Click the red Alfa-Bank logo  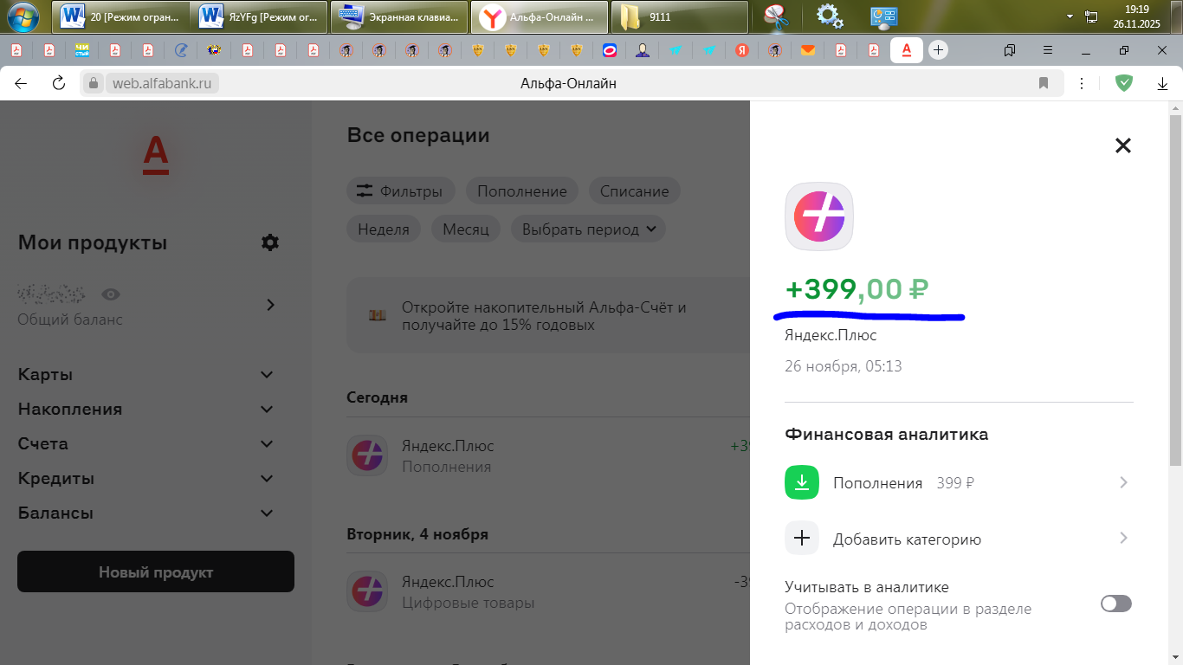point(156,155)
